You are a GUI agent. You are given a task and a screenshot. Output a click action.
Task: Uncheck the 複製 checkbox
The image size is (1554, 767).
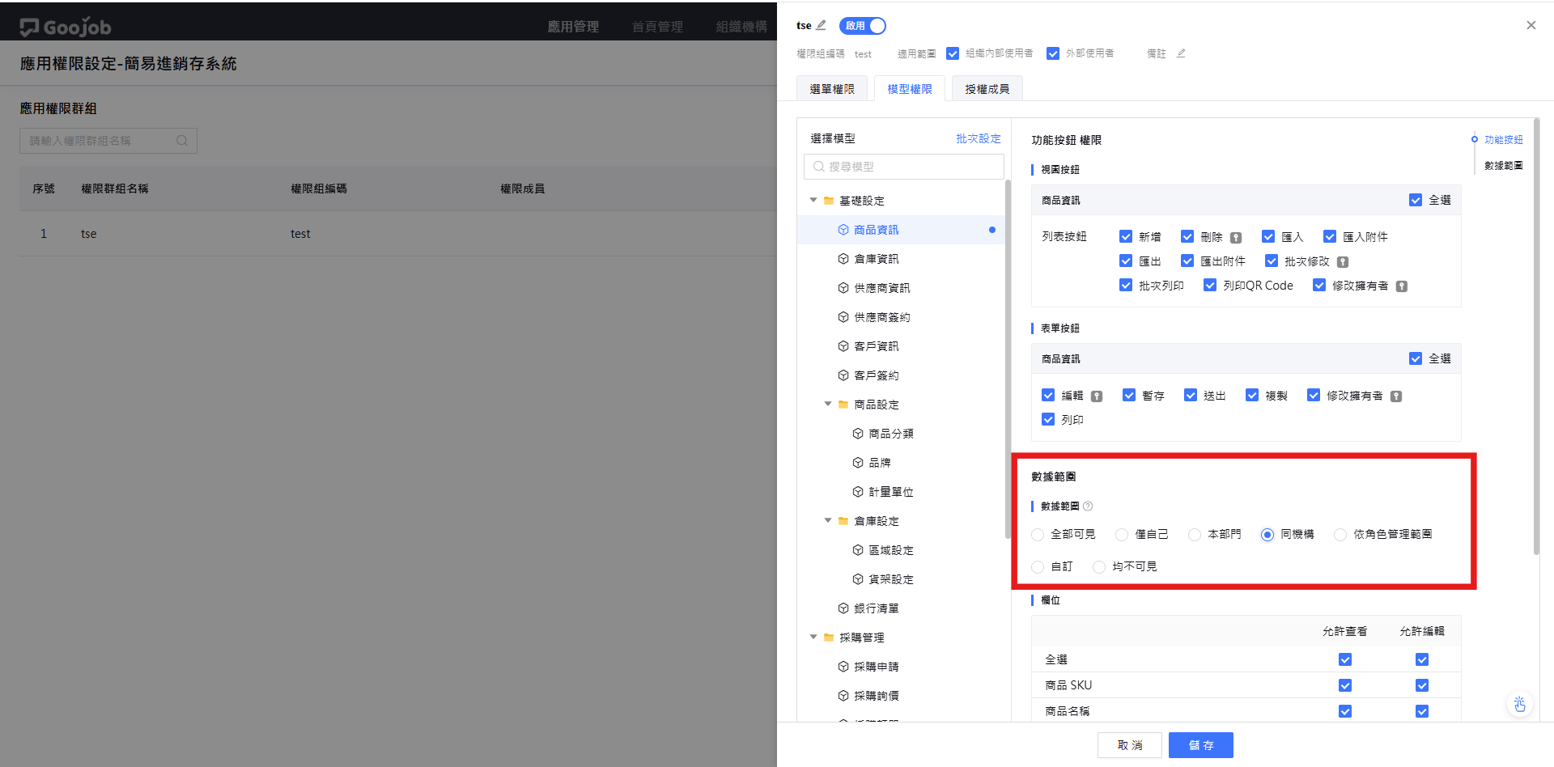pyautogui.click(x=1252, y=395)
